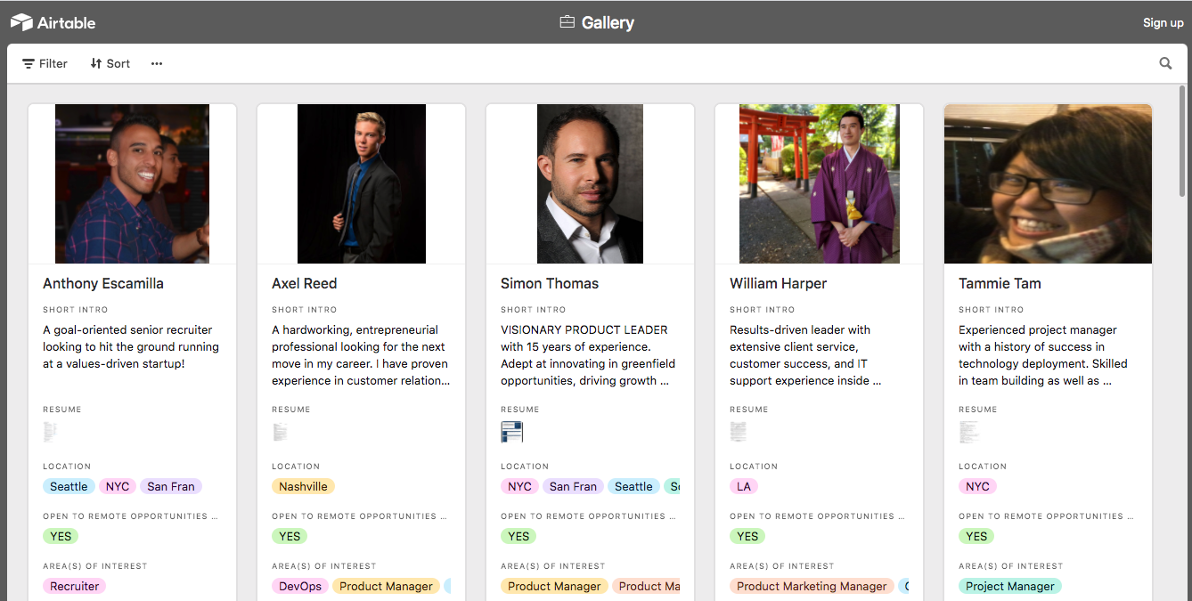
Task: Click the Sign up link
Action: 1163,22
